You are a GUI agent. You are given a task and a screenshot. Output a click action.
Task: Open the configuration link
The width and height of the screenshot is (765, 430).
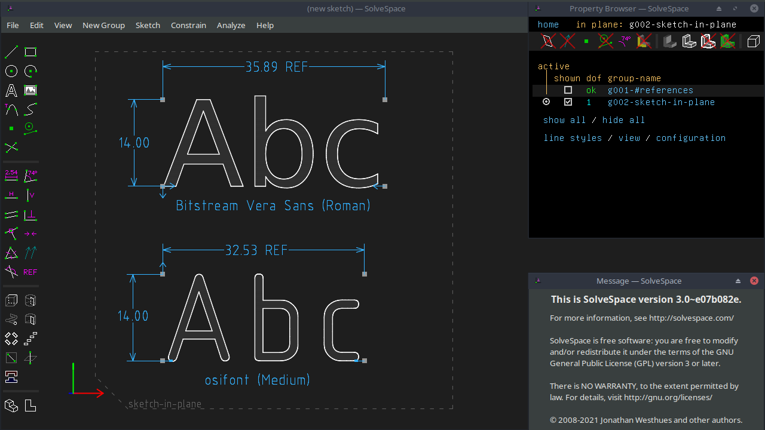(x=691, y=138)
